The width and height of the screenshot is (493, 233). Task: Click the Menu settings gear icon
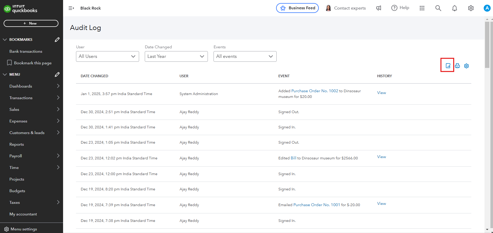pyautogui.click(x=6, y=229)
